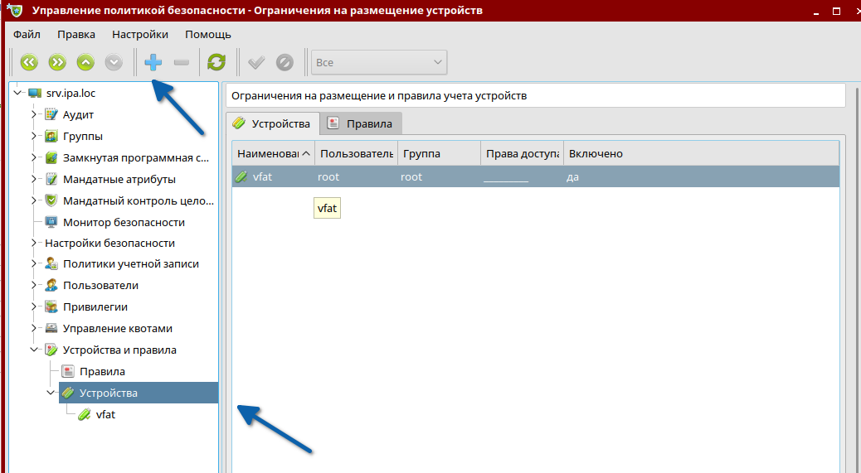This screenshot has height=473, width=861.
Task: Expand the Аудит tree node
Action: pos(34,114)
